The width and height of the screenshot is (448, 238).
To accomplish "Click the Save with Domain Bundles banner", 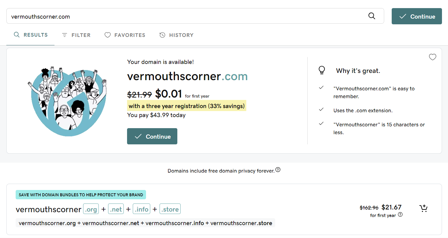I will [81, 195].
